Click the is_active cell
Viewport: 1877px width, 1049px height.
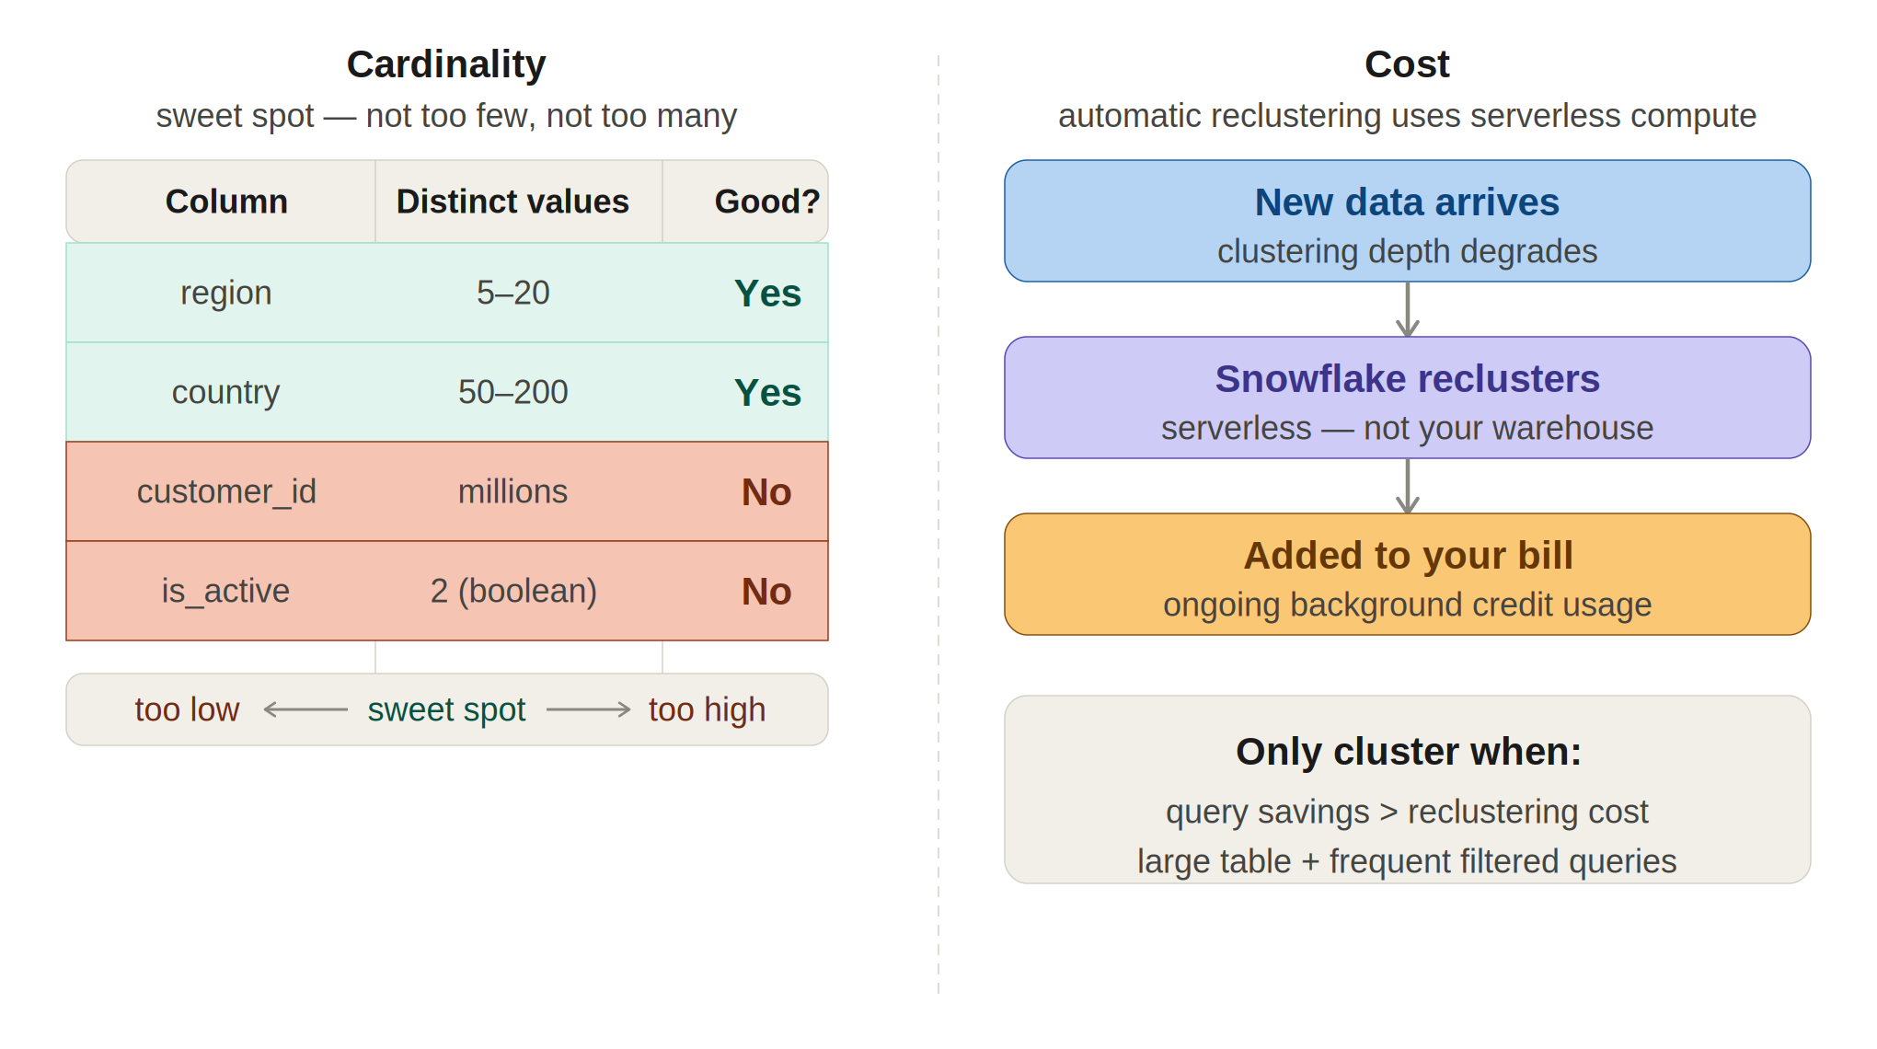[225, 591]
